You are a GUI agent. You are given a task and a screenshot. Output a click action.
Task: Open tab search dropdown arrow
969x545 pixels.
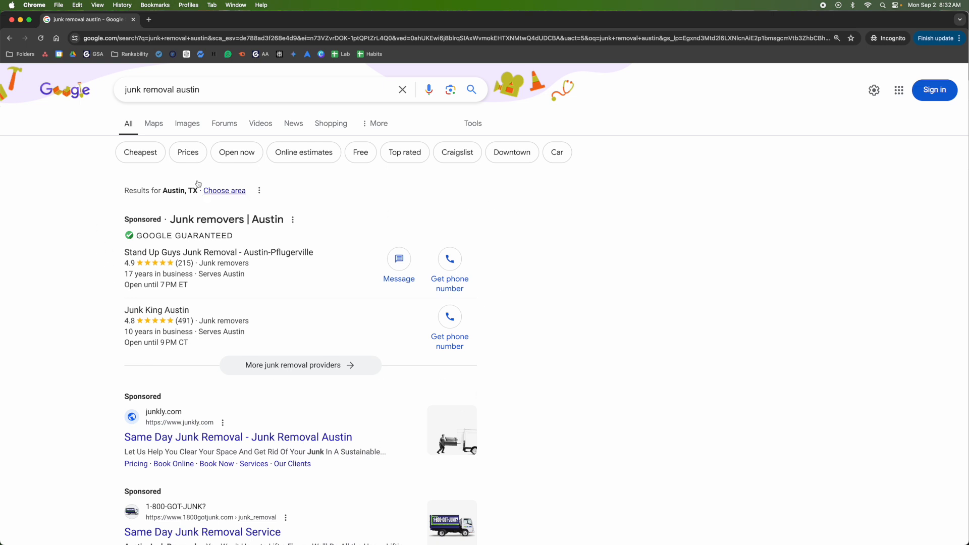[959, 20]
